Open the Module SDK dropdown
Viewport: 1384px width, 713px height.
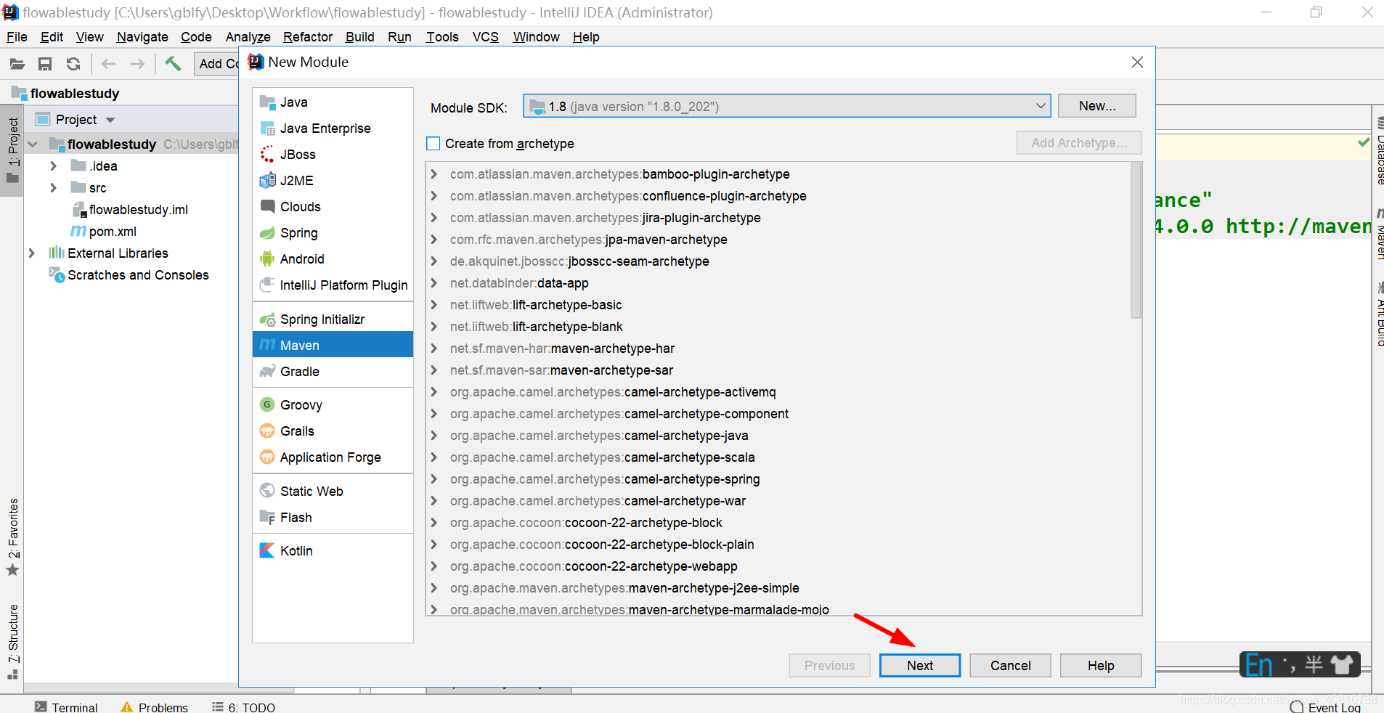786,107
